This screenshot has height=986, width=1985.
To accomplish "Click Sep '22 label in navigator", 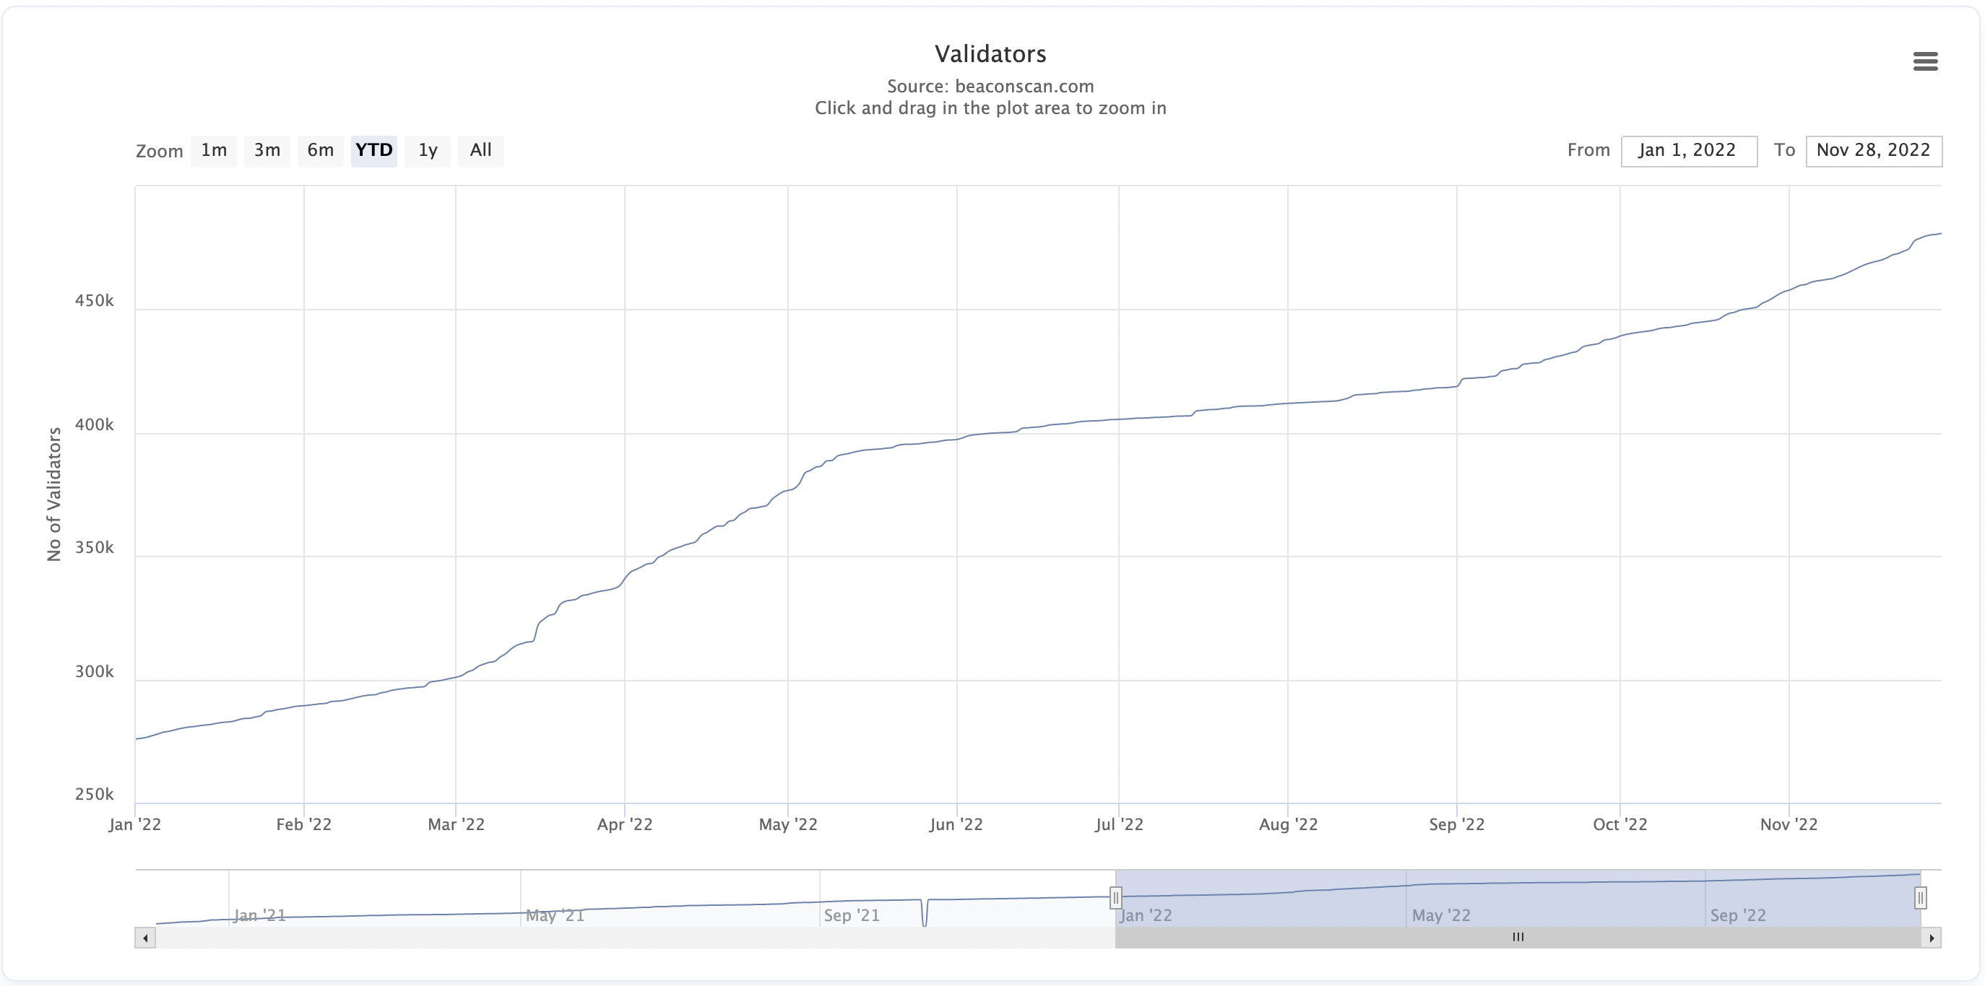I will click(x=1739, y=915).
